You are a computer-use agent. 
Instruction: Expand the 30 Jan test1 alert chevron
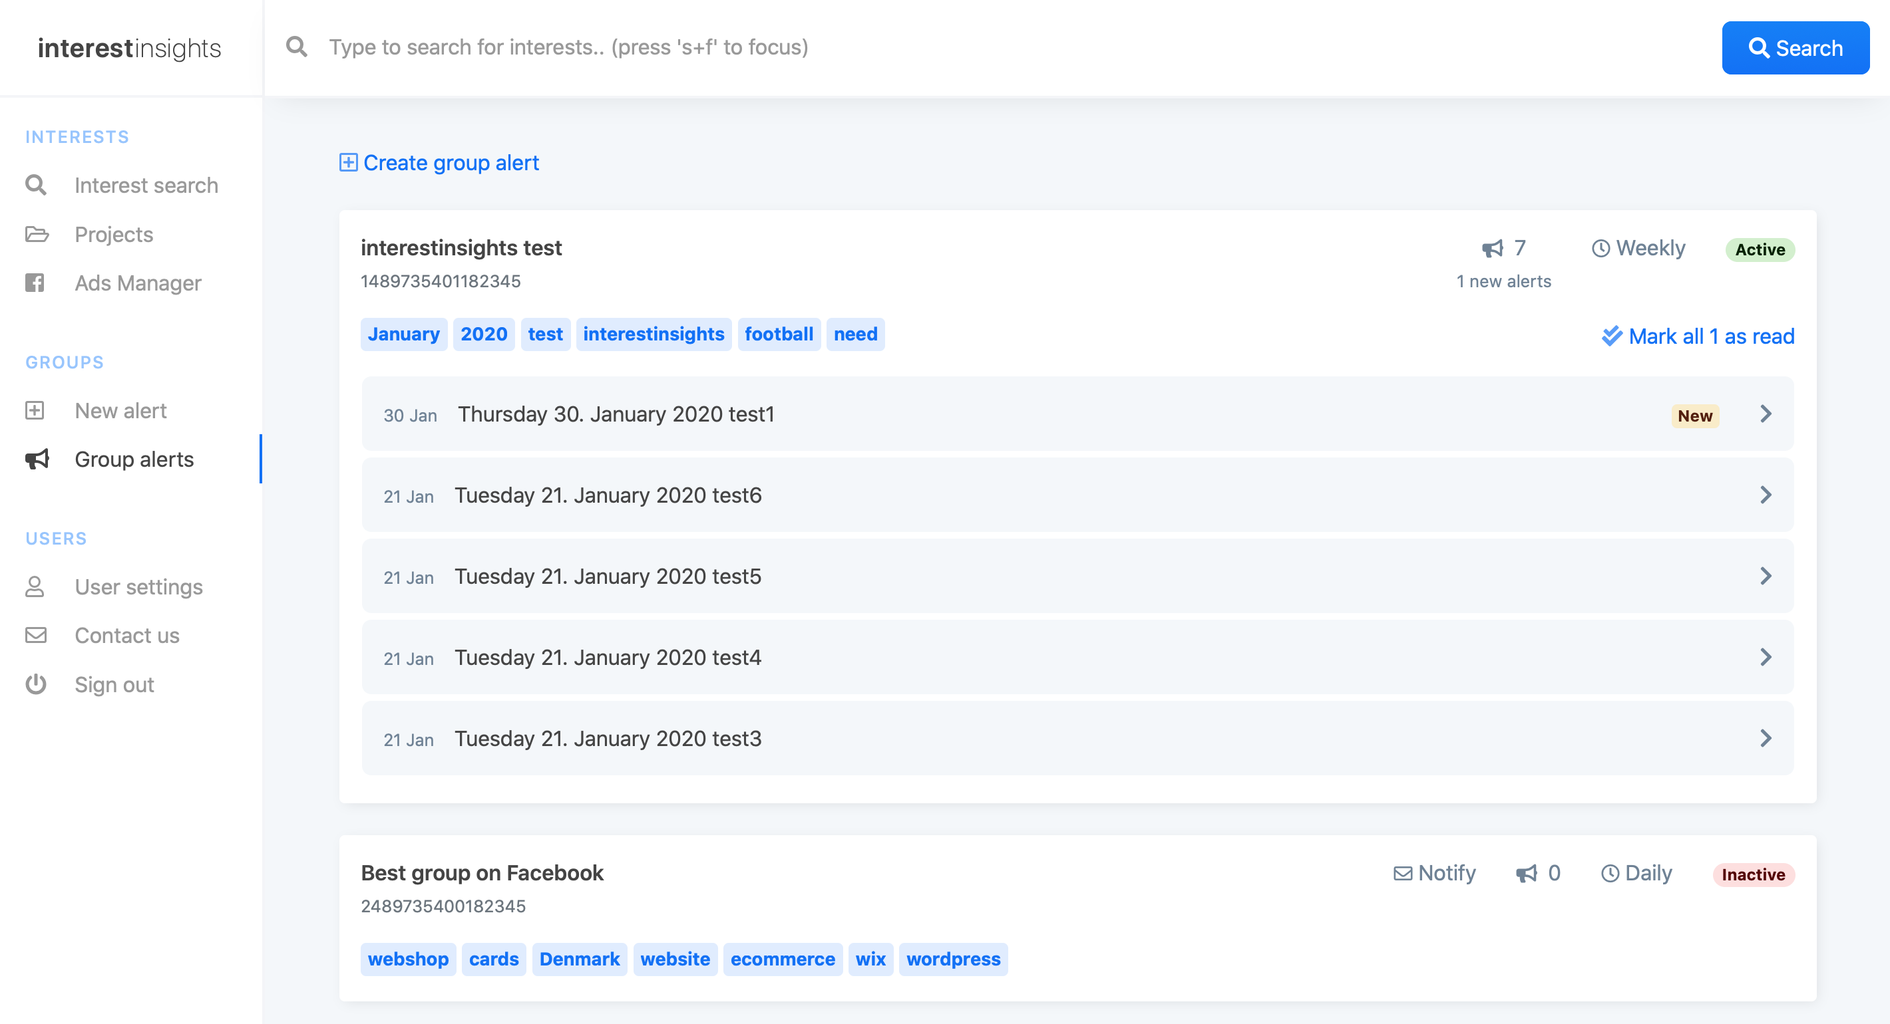[1766, 414]
